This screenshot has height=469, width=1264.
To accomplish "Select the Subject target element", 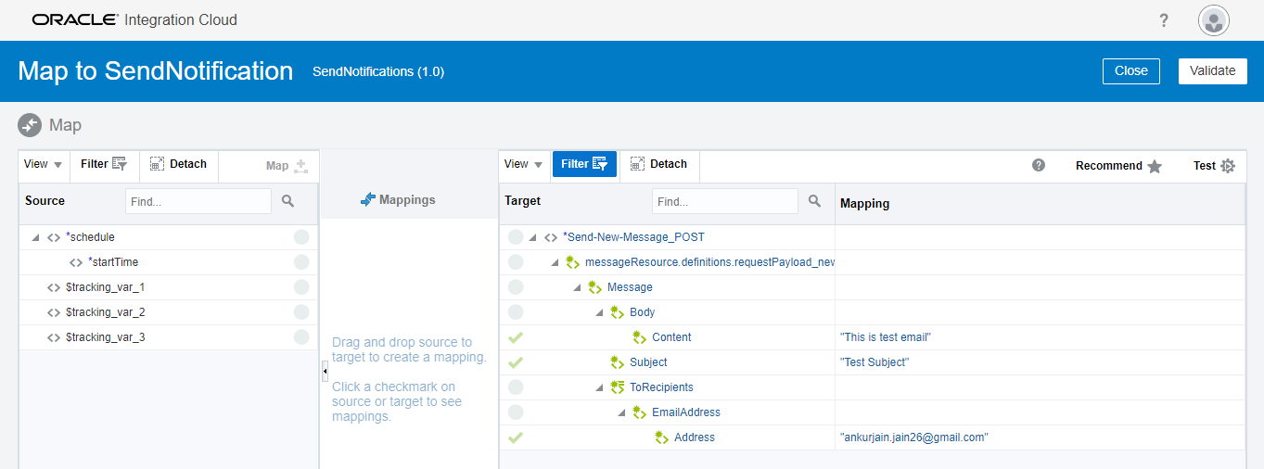I will point(648,362).
